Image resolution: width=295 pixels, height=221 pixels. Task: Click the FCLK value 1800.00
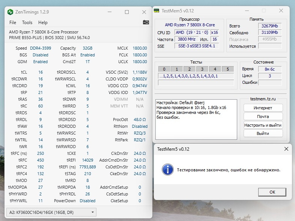(140, 55)
